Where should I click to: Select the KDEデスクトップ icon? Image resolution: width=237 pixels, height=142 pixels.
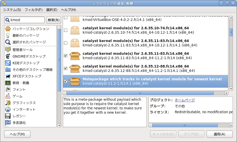(x=8, y=63)
